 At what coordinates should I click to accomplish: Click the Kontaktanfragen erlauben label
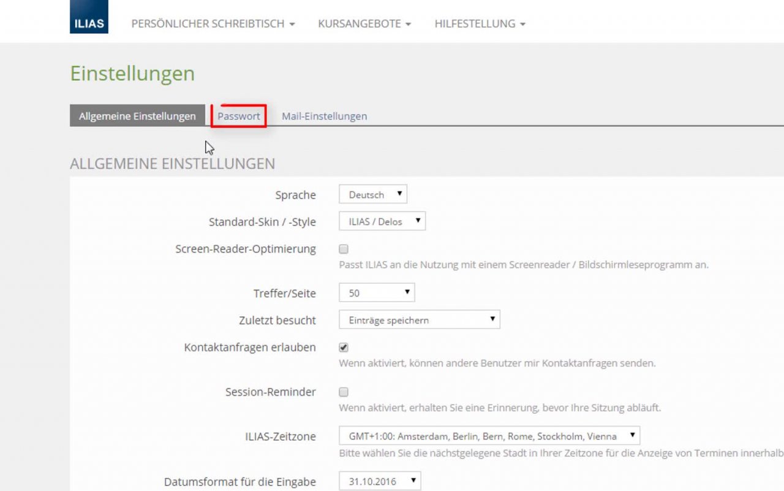click(x=250, y=347)
